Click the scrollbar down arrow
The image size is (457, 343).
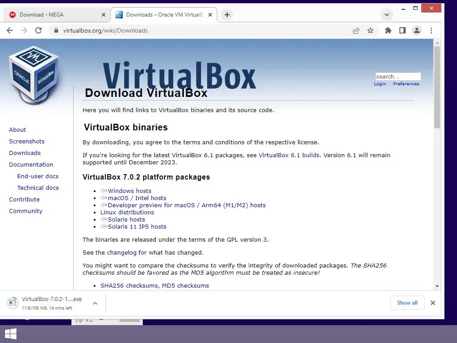[437, 286]
